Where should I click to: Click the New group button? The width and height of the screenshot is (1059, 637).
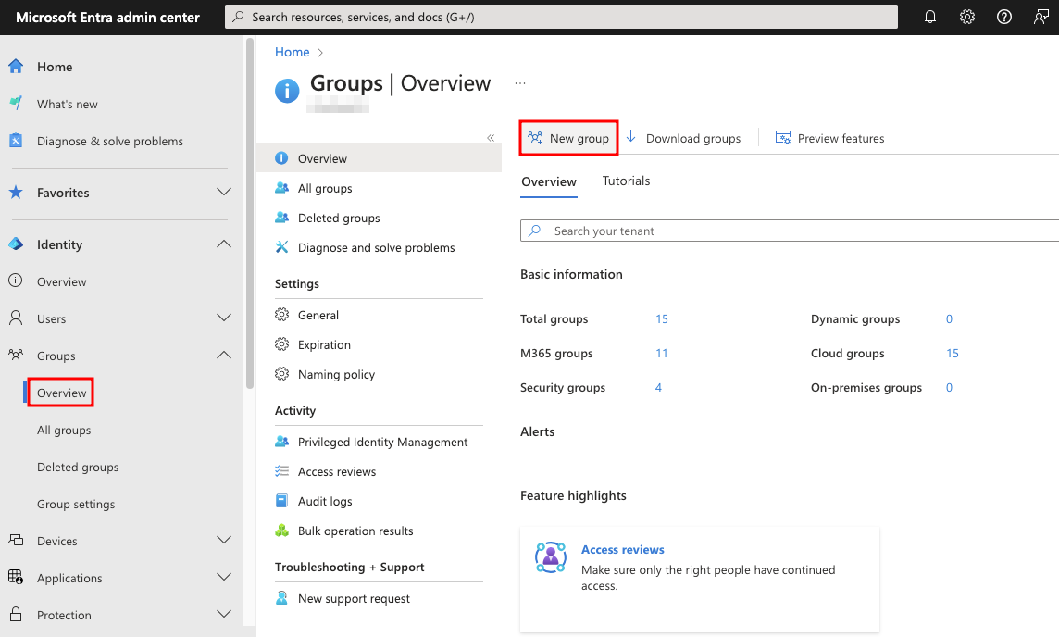568,139
